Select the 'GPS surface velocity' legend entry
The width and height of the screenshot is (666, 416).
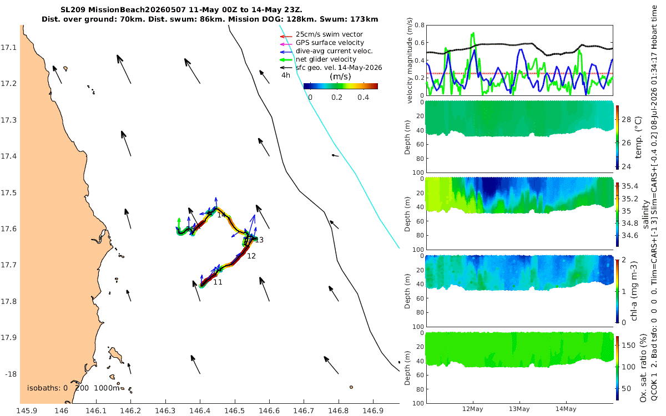(x=330, y=43)
